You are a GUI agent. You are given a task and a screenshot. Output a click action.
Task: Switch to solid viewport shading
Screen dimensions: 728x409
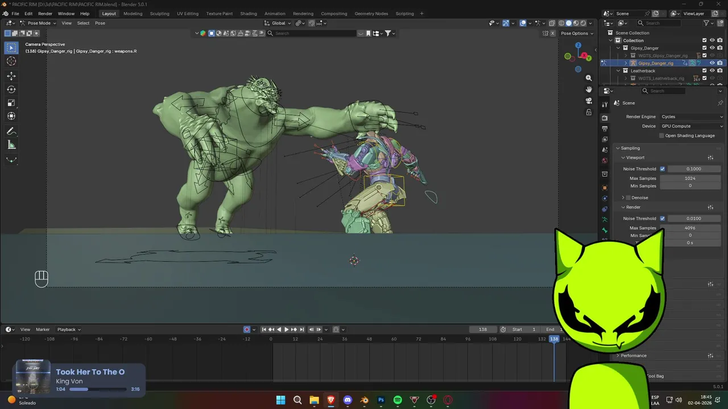coord(569,23)
